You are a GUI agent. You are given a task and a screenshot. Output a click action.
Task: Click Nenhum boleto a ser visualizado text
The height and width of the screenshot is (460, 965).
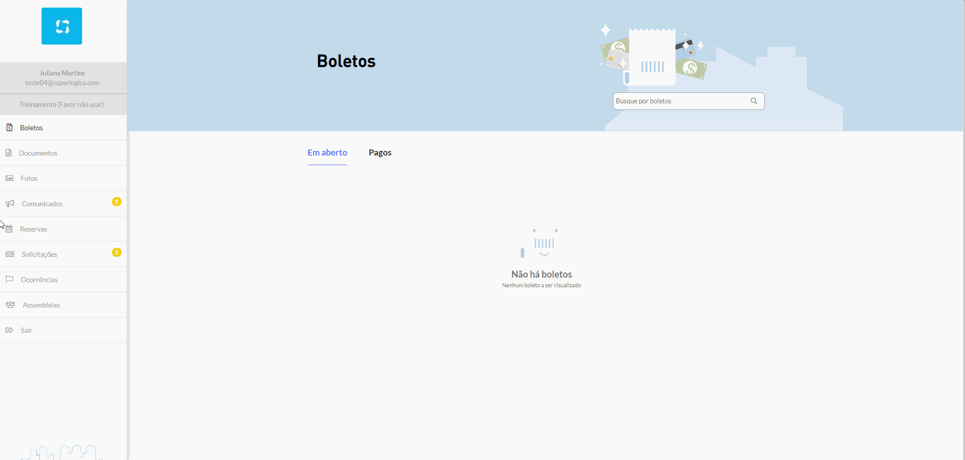click(542, 285)
